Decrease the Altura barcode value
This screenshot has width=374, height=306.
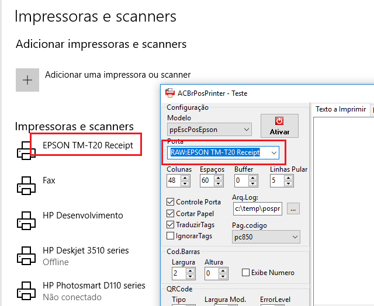tap(223, 276)
